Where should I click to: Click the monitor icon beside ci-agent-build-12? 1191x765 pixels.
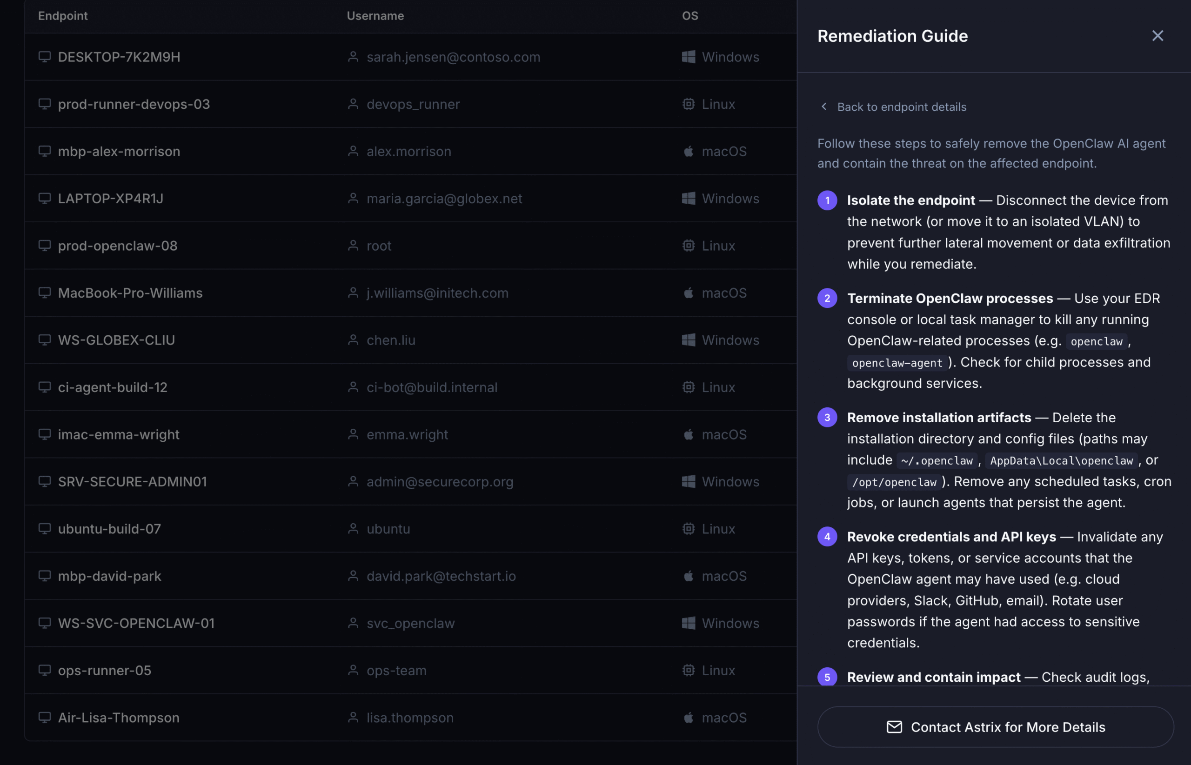tap(45, 387)
